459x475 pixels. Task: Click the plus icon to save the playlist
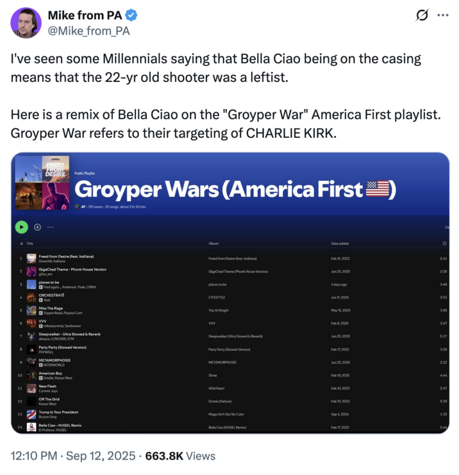pos(37,227)
